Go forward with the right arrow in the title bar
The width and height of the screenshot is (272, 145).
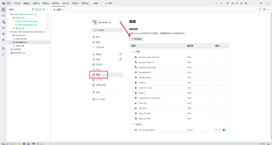click(221, 3)
